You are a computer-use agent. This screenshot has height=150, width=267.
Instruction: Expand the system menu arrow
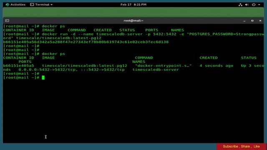click(x=259, y=5)
